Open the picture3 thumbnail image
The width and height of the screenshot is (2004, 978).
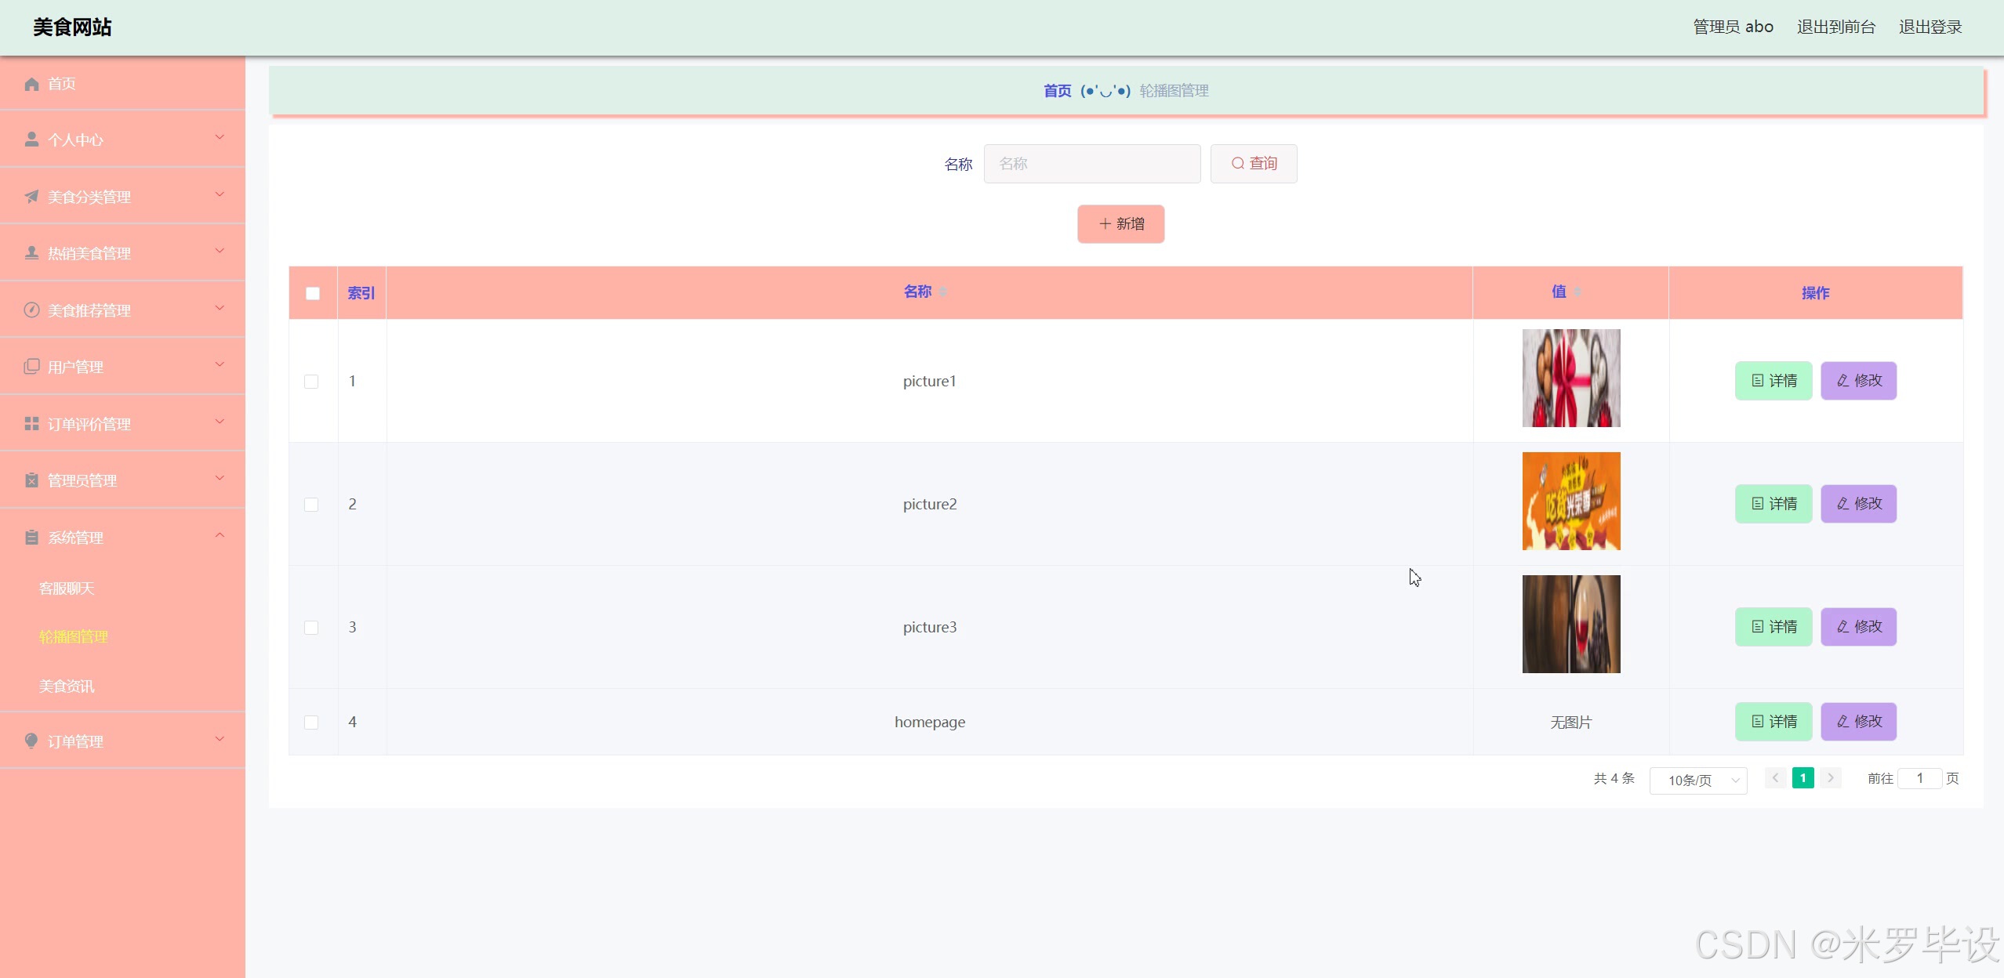click(x=1570, y=624)
